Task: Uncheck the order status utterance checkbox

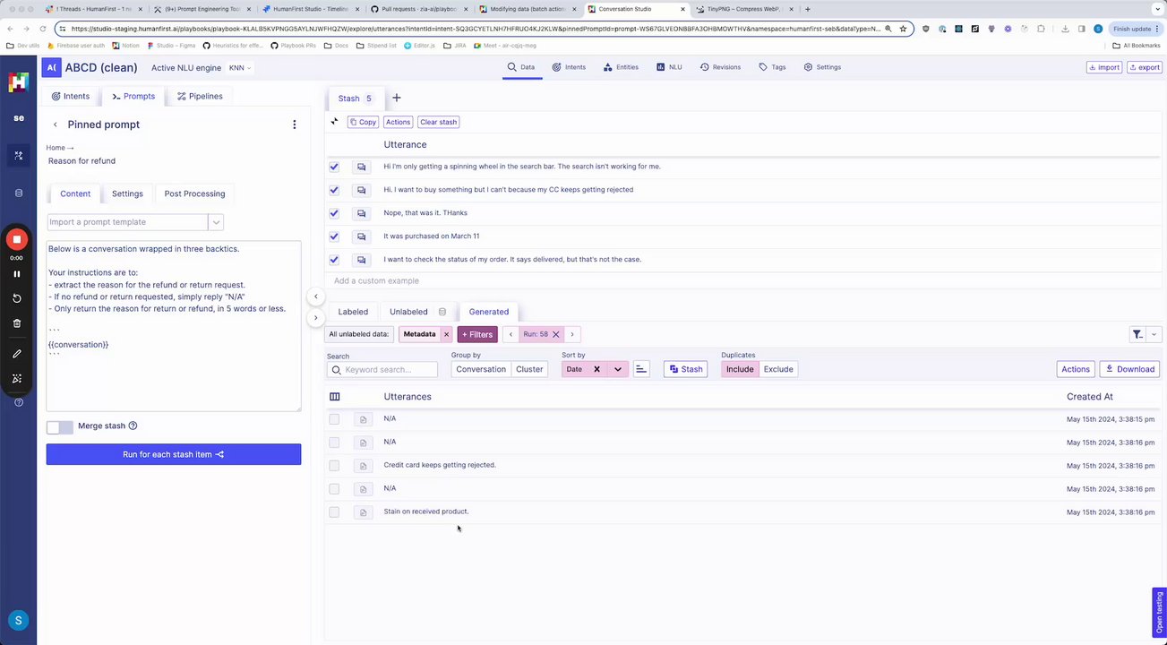Action: (x=334, y=260)
